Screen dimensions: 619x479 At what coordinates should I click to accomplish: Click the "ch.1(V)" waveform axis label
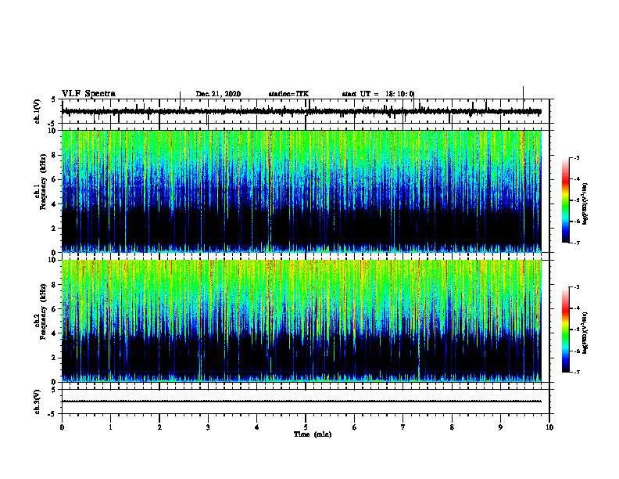click(x=38, y=111)
